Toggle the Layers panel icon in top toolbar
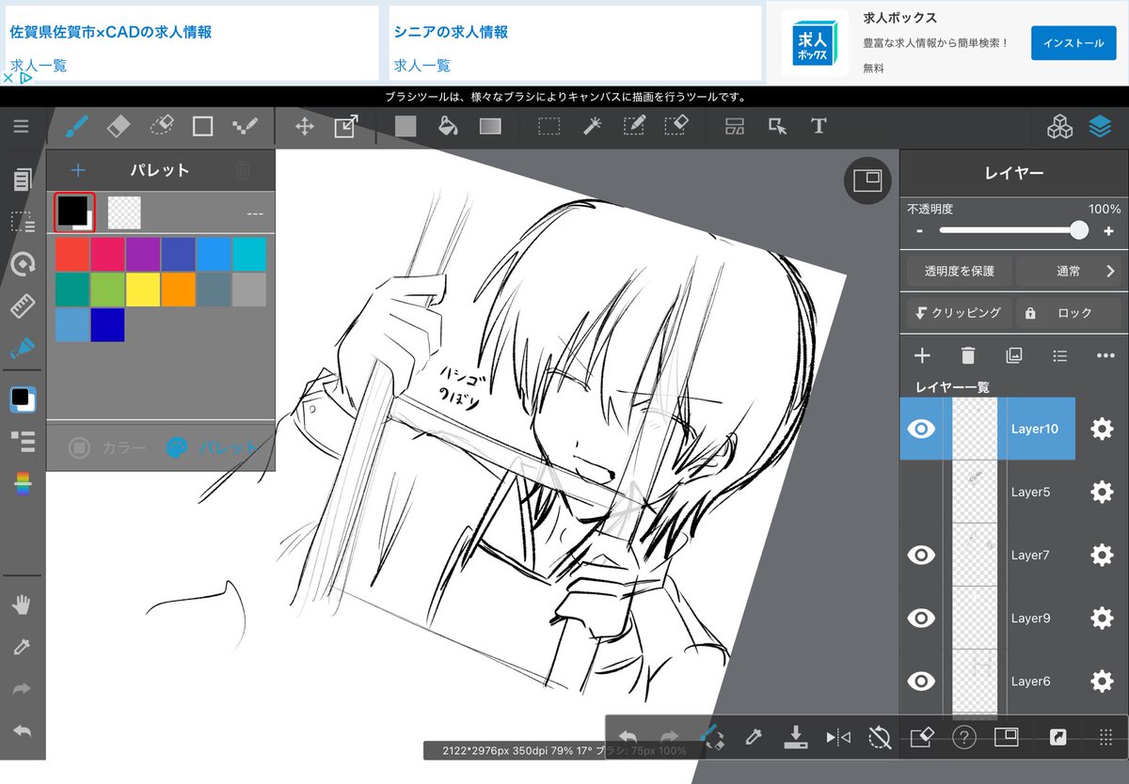The width and height of the screenshot is (1129, 784). pos(1100,126)
